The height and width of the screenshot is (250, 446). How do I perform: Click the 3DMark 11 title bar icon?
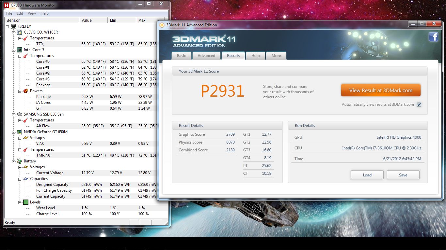point(162,25)
